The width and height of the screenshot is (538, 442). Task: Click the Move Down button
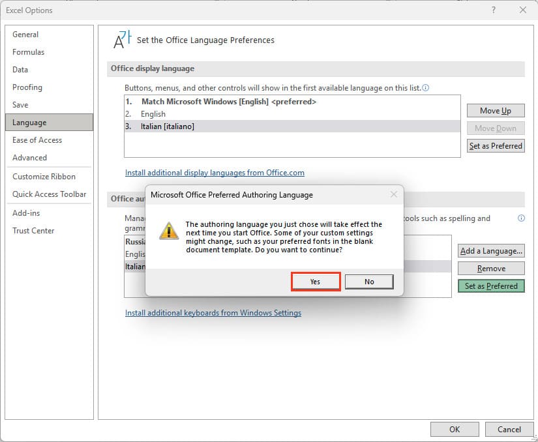point(496,128)
